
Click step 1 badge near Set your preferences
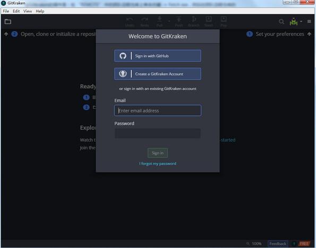(x=250, y=34)
